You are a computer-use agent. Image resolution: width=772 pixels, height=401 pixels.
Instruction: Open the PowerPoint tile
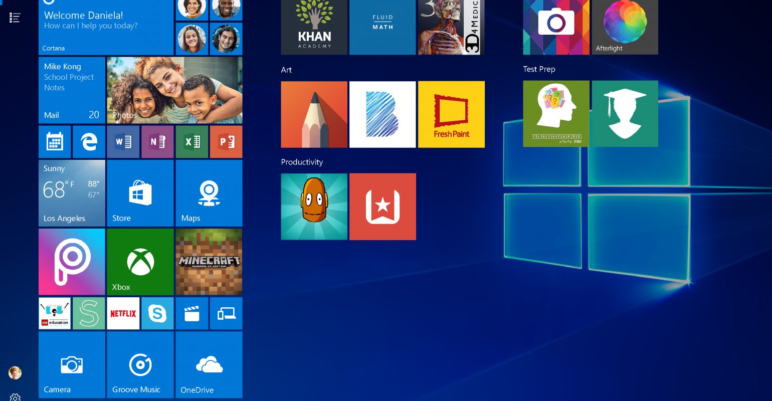click(226, 142)
